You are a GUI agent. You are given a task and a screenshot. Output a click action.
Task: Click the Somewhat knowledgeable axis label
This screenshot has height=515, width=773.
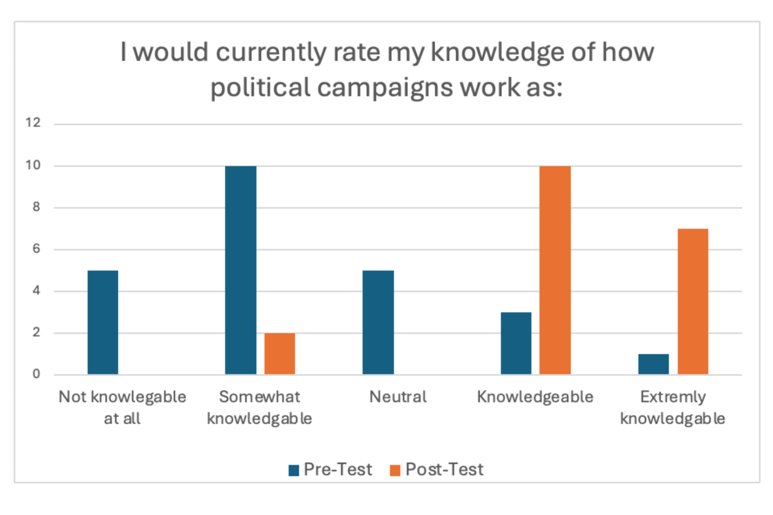coord(259,407)
